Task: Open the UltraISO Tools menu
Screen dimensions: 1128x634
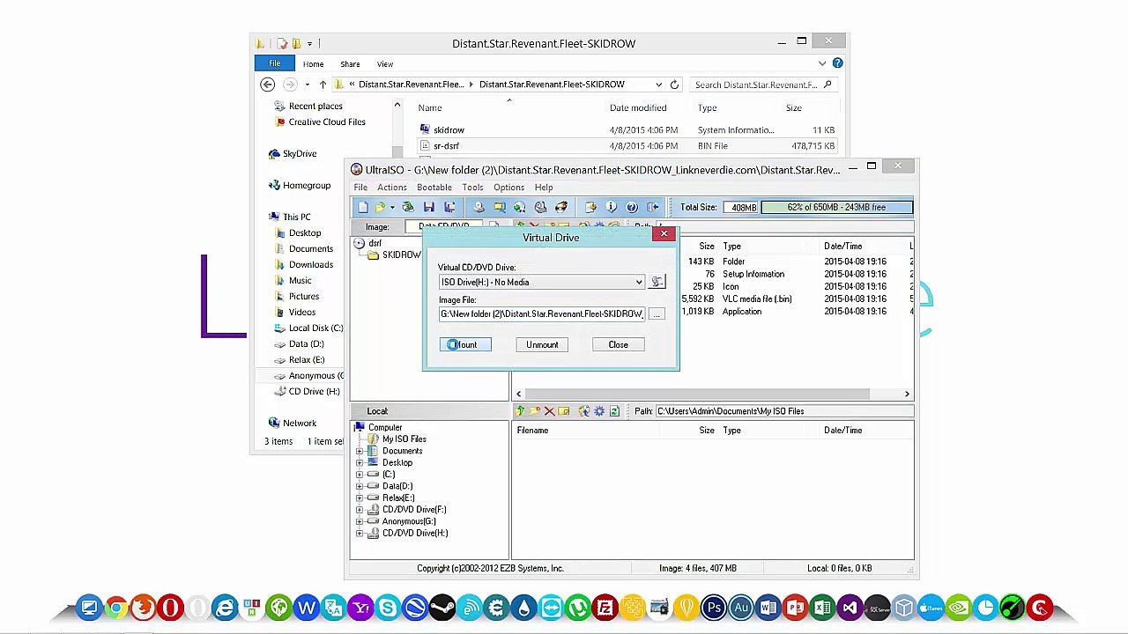Action: click(x=472, y=188)
